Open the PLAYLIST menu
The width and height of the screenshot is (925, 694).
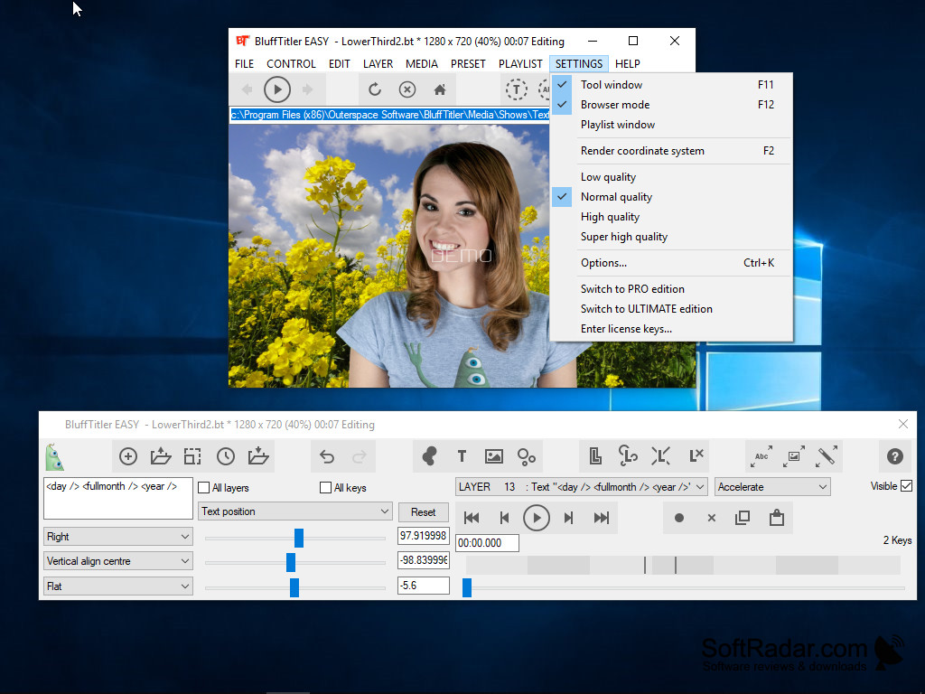click(520, 64)
